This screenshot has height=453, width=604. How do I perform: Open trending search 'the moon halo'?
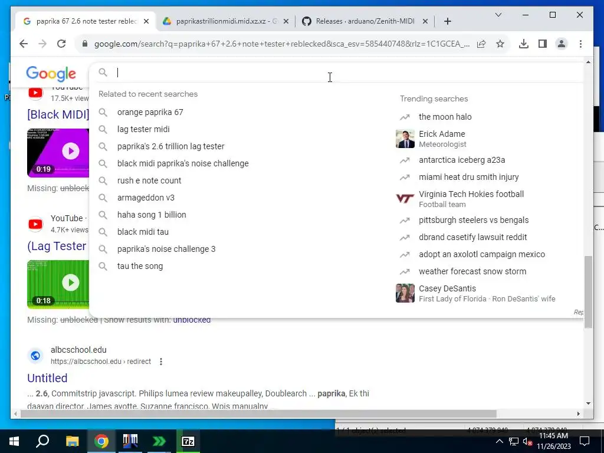point(445,117)
